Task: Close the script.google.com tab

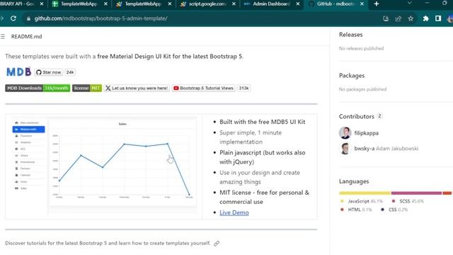Action: coord(234,4)
